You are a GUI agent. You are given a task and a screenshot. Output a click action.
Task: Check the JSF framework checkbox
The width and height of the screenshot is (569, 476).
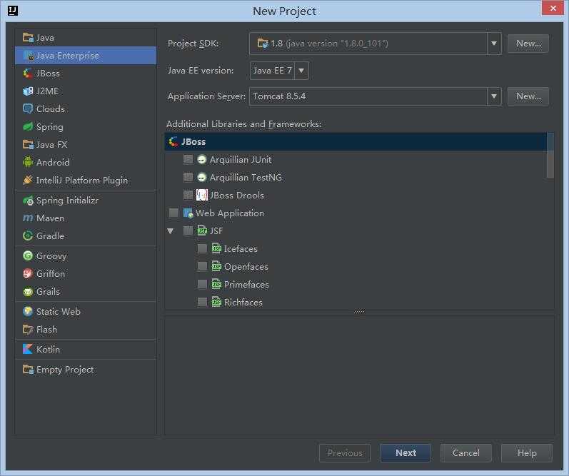[188, 231]
